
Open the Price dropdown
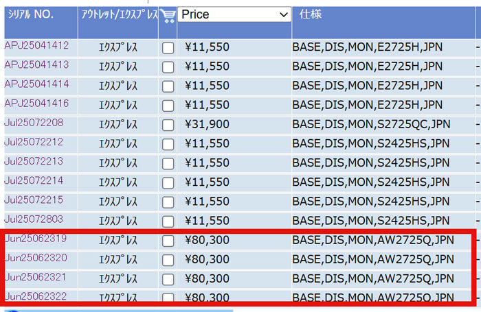coord(234,14)
